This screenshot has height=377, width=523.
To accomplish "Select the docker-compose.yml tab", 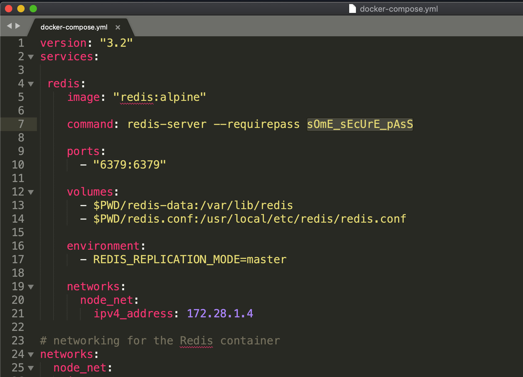I will [x=74, y=27].
